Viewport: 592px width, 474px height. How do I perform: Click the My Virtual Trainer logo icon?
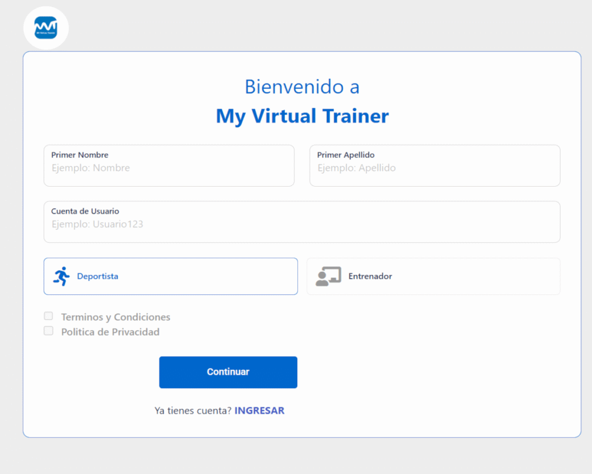(46, 27)
